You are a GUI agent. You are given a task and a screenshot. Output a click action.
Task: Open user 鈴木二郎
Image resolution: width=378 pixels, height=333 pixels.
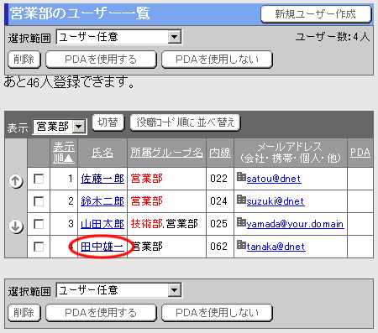pyautogui.click(x=102, y=201)
